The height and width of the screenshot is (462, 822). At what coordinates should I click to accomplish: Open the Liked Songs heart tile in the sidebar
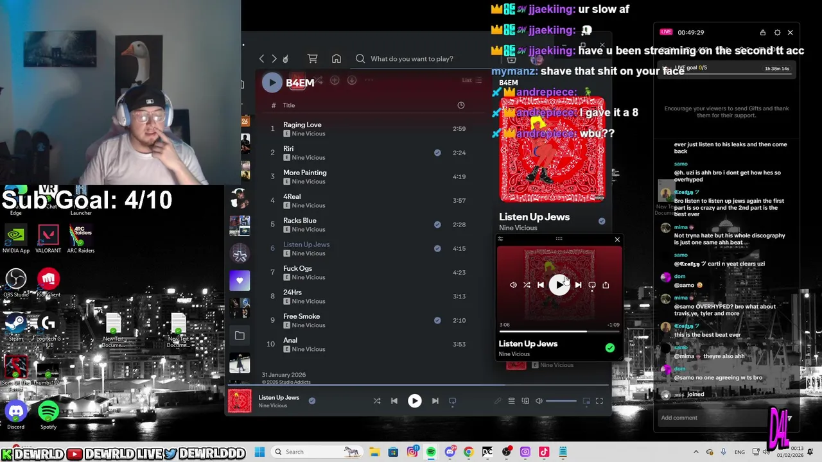click(x=240, y=280)
